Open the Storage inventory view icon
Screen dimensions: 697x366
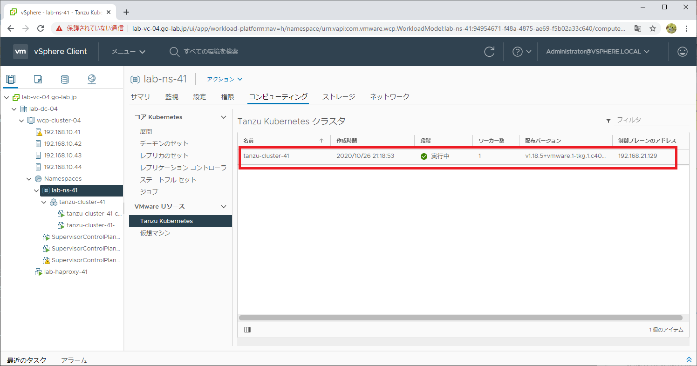tap(65, 79)
